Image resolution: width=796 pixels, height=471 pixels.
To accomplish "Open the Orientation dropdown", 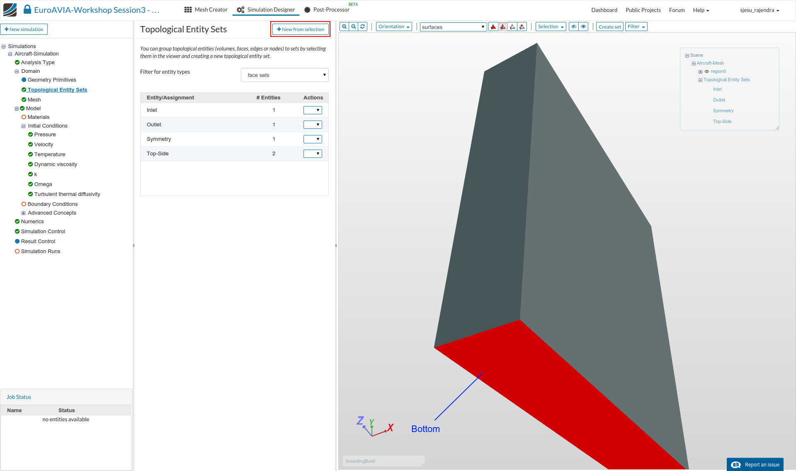I will point(394,27).
